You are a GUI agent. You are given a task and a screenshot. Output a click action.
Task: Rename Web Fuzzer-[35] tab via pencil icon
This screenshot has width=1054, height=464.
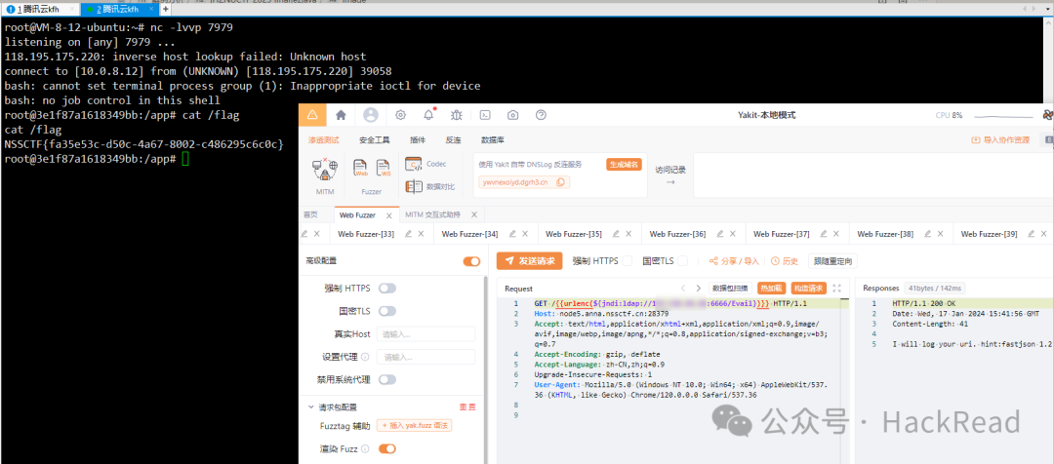616,234
